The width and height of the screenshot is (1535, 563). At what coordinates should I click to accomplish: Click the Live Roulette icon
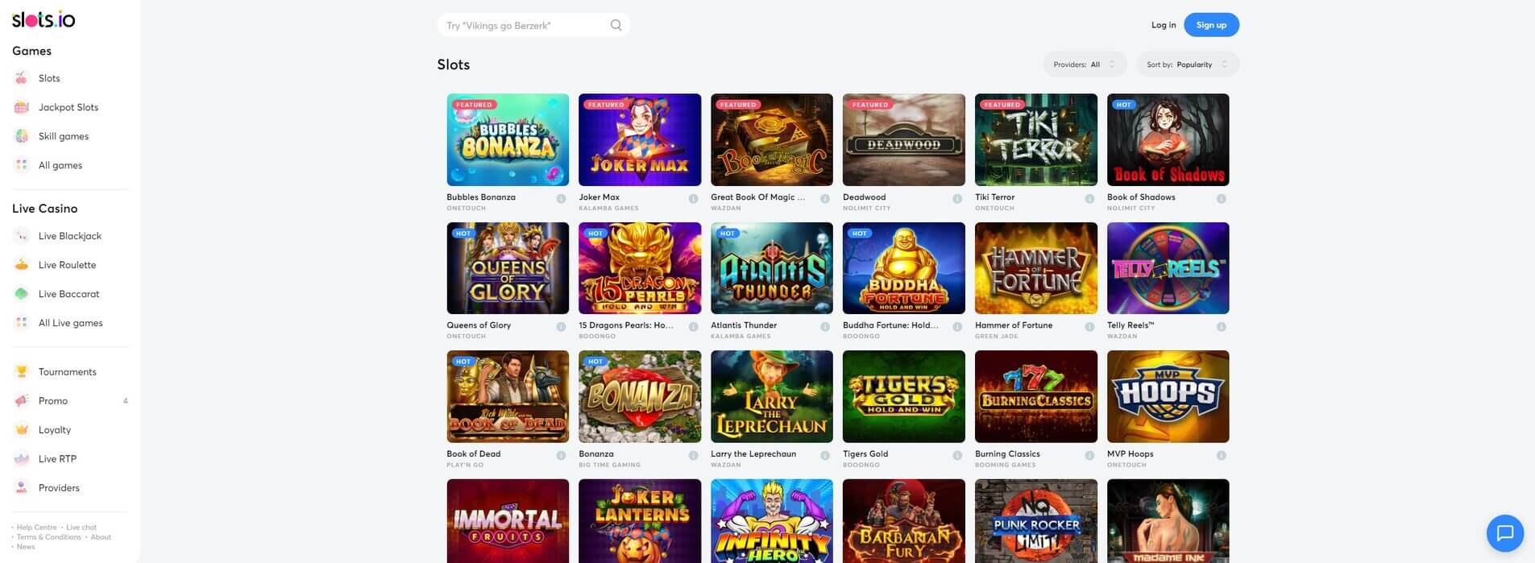22,265
